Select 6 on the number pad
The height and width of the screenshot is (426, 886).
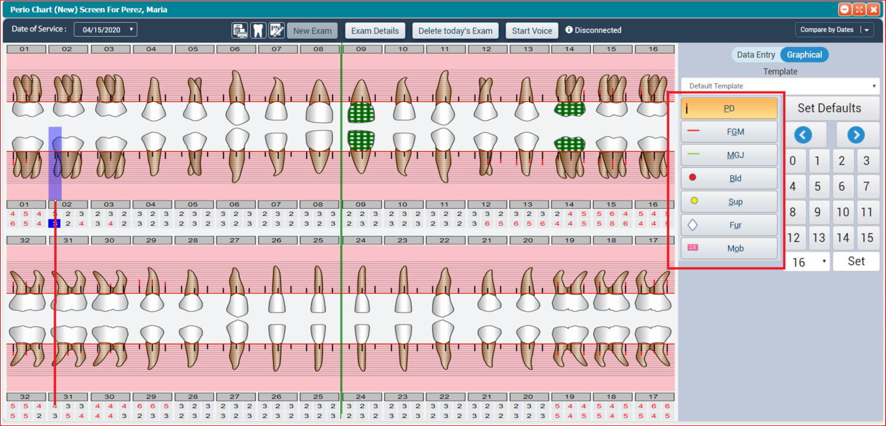click(842, 187)
